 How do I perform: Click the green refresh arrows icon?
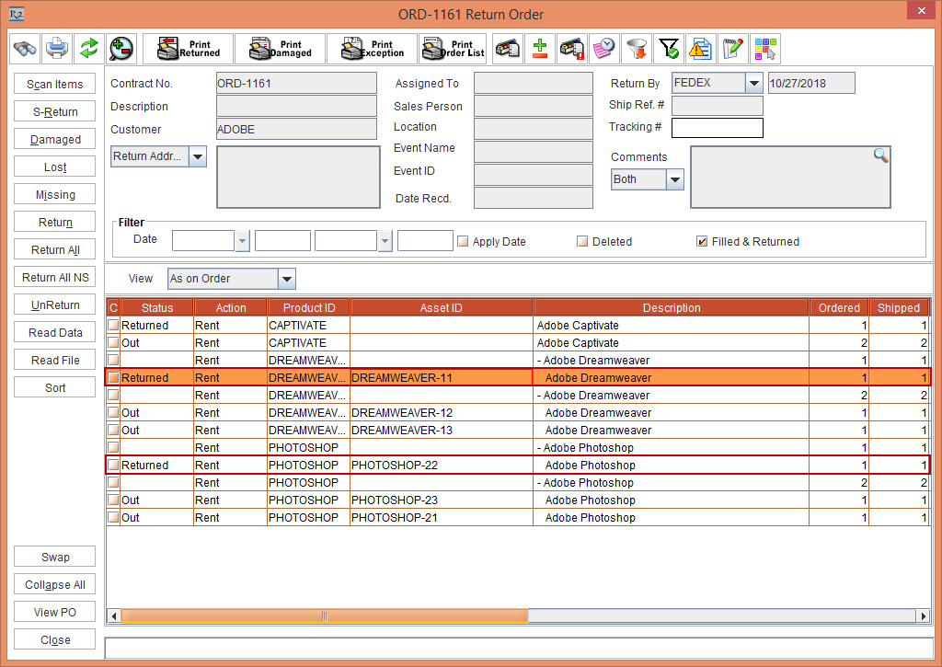coord(88,48)
